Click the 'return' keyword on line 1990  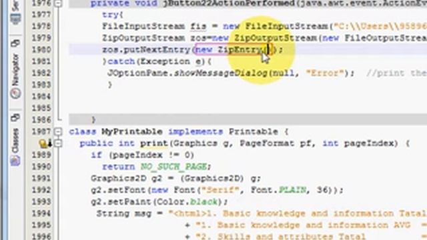click(x=119, y=167)
